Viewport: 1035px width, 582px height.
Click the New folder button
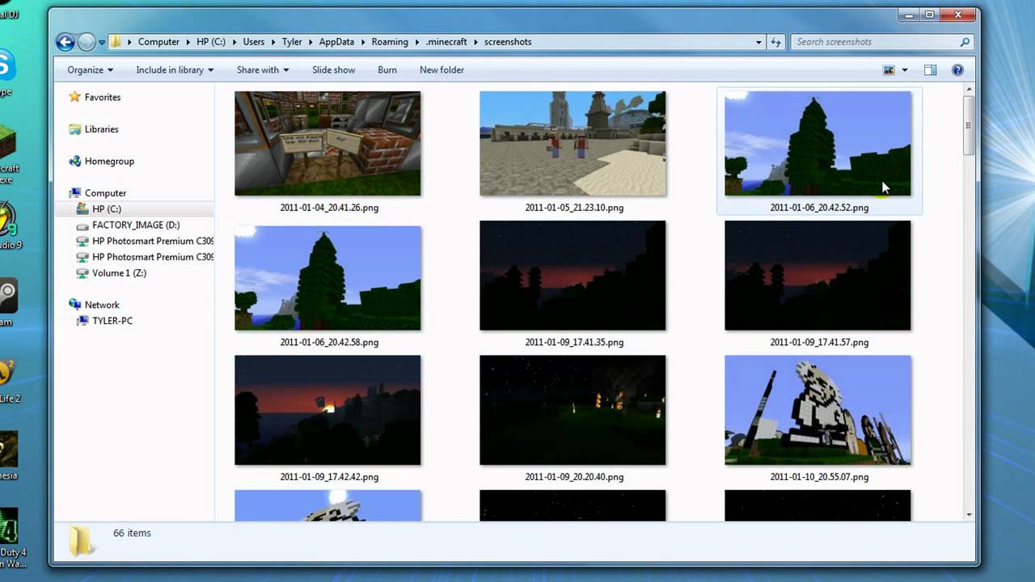click(x=441, y=70)
